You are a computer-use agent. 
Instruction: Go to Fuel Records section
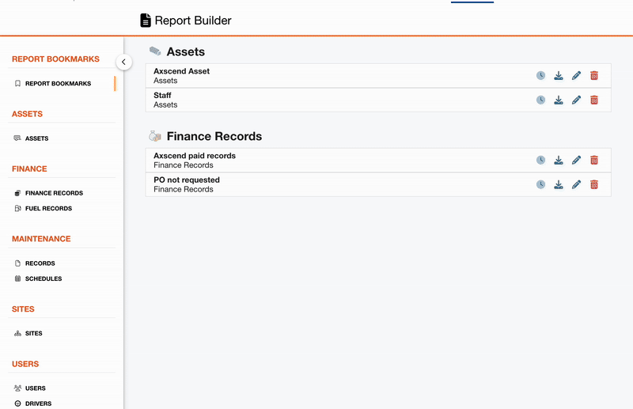point(47,209)
